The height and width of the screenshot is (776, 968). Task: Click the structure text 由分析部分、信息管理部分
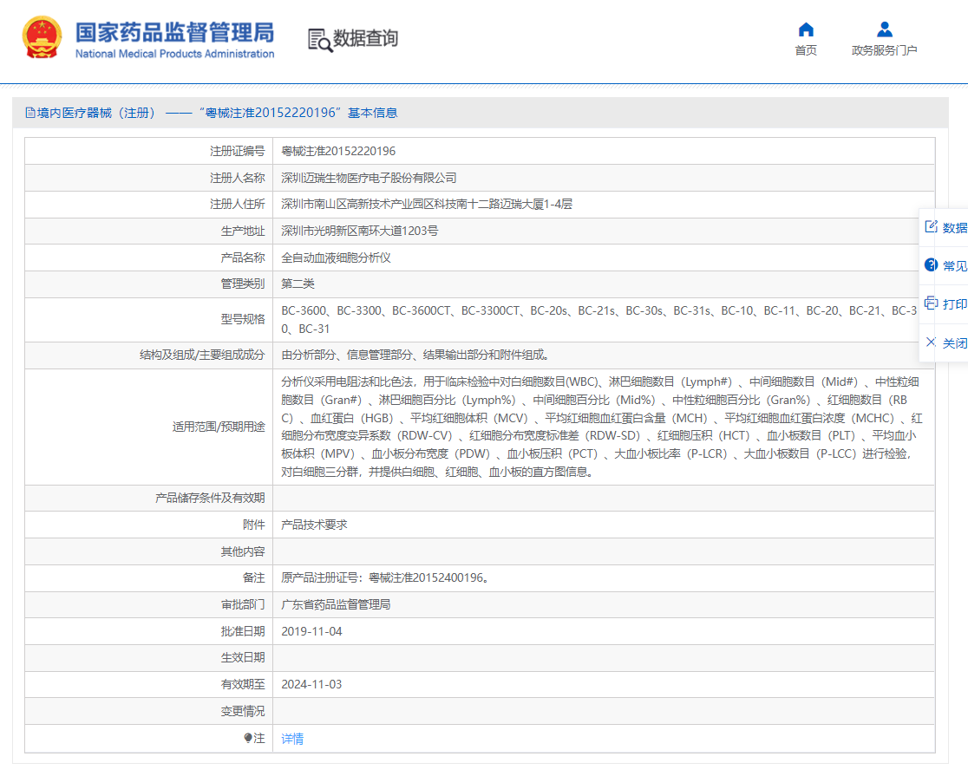415,355
